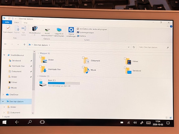Screen dimensions: 179x134
Task: Open Dokument in Snabbåtkomst
Action: 16,72
